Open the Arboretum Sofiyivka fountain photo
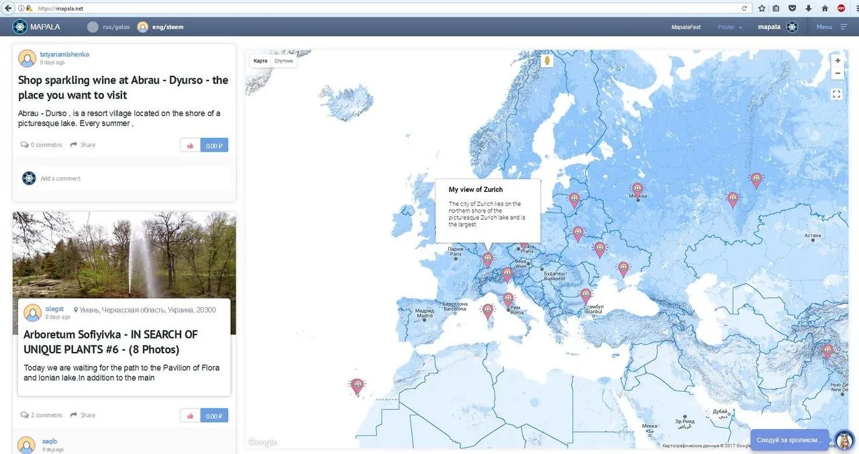The width and height of the screenshot is (859, 454). [x=124, y=255]
